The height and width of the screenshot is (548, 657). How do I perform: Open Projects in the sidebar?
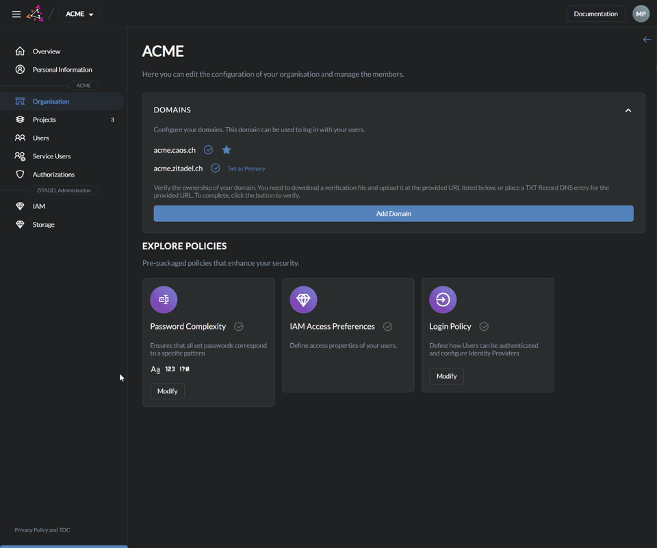[44, 120]
